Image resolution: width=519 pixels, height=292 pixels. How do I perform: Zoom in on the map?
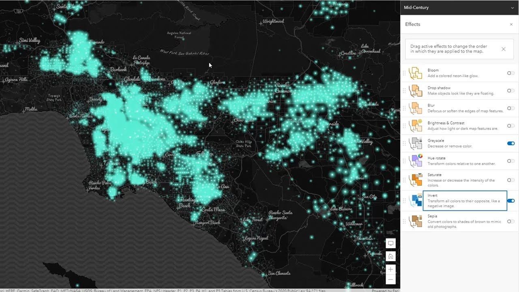pyautogui.click(x=390, y=269)
